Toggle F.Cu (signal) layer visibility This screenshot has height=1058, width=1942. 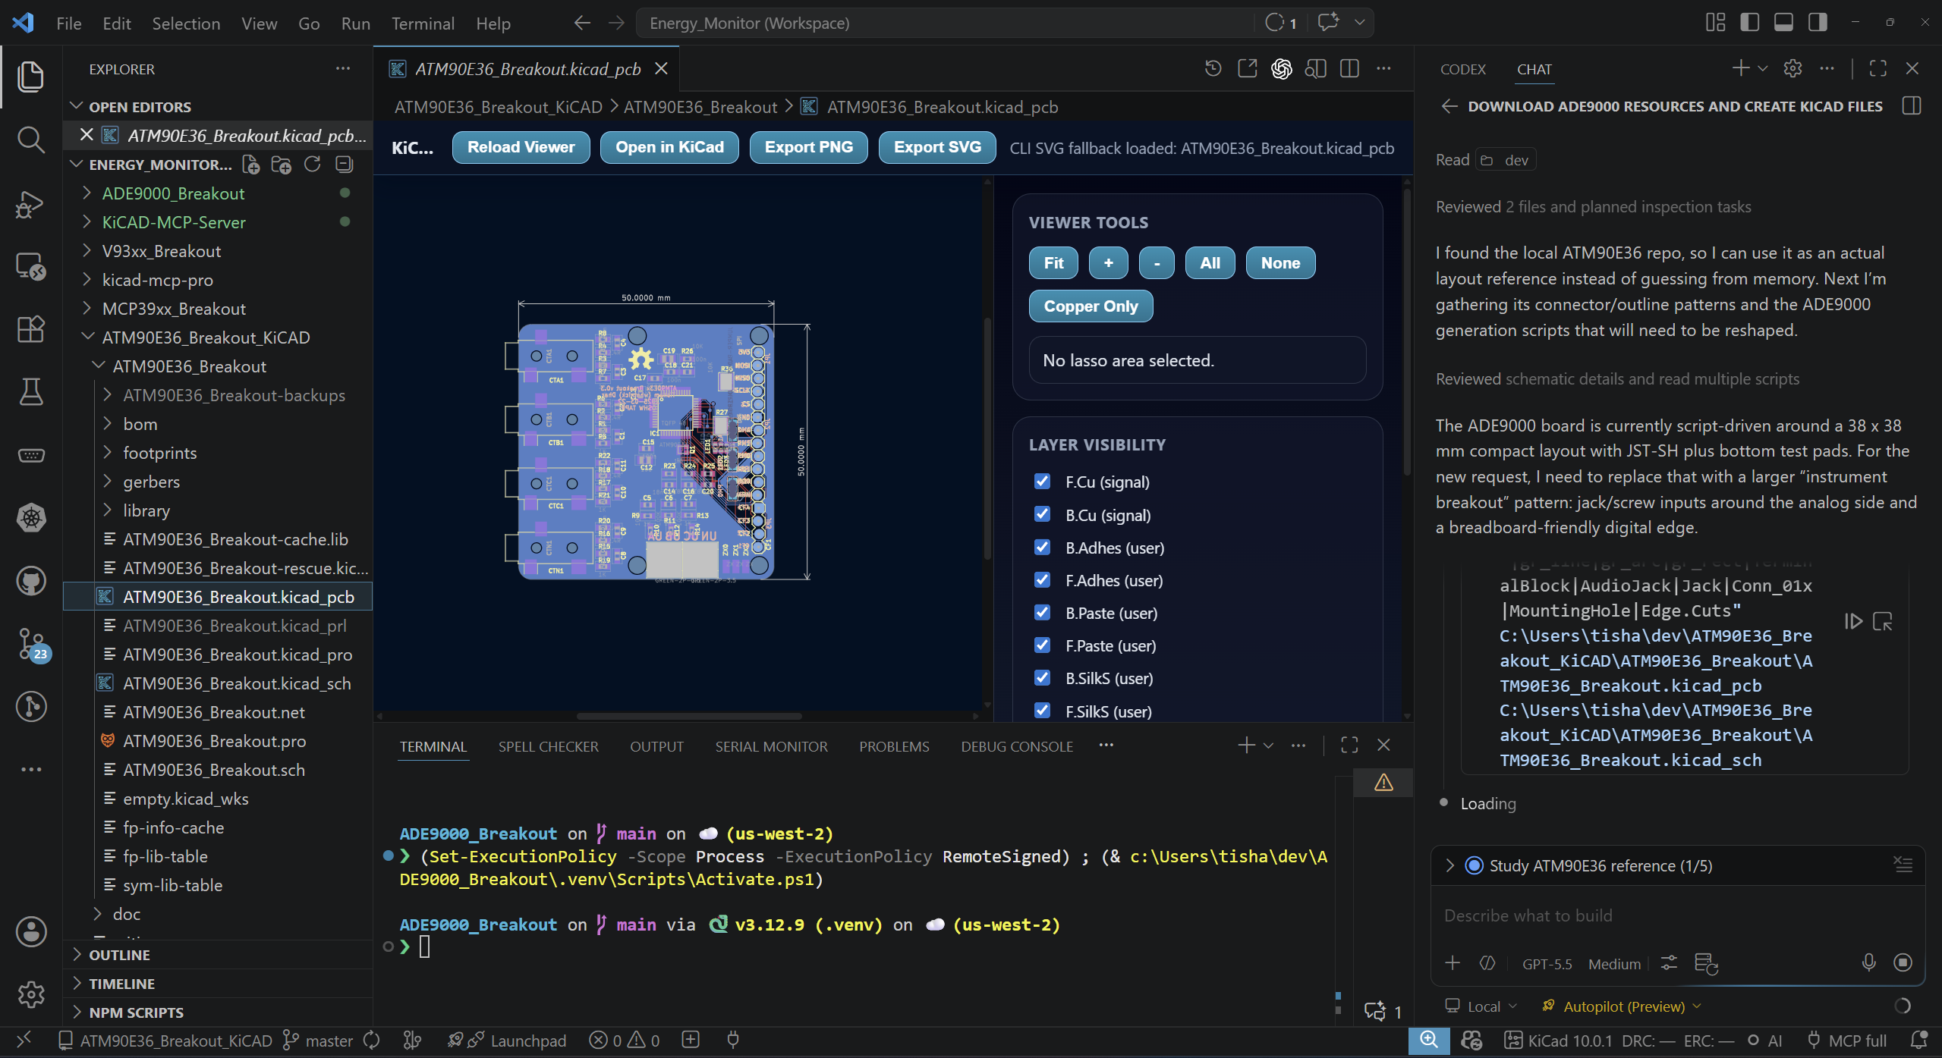[x=1042, y=482]
